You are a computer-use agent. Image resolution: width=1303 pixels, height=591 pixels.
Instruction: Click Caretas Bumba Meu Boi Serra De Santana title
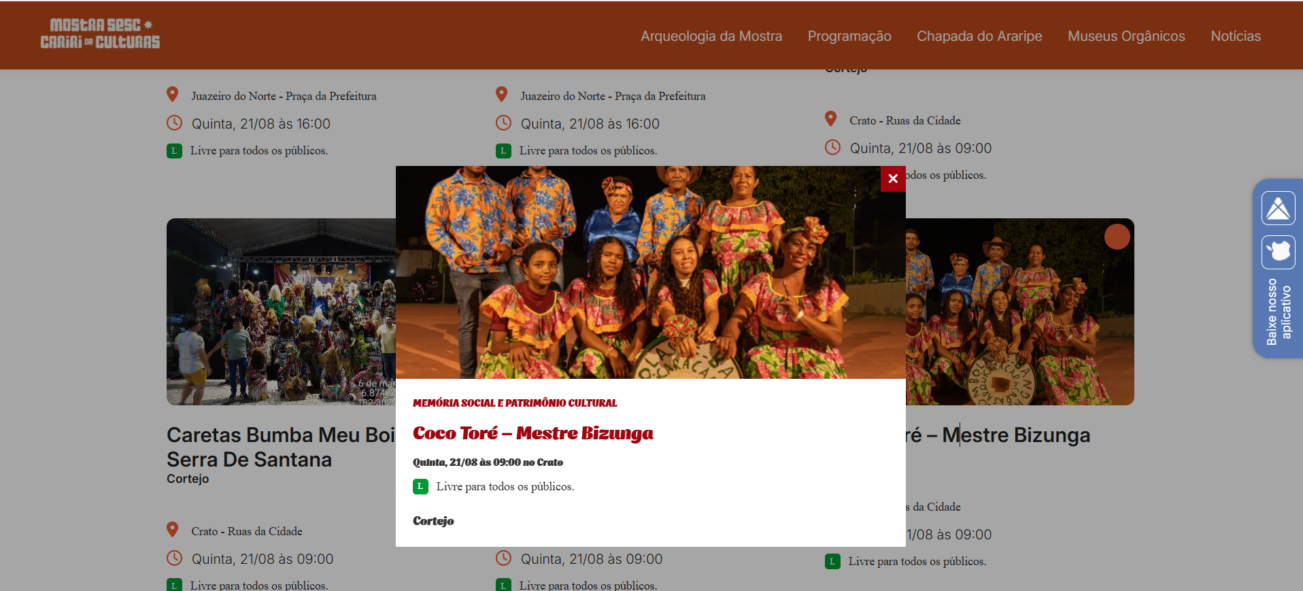[x=281, y=447]
